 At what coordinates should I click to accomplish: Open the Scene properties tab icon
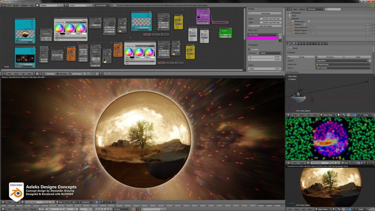[300, 44]
